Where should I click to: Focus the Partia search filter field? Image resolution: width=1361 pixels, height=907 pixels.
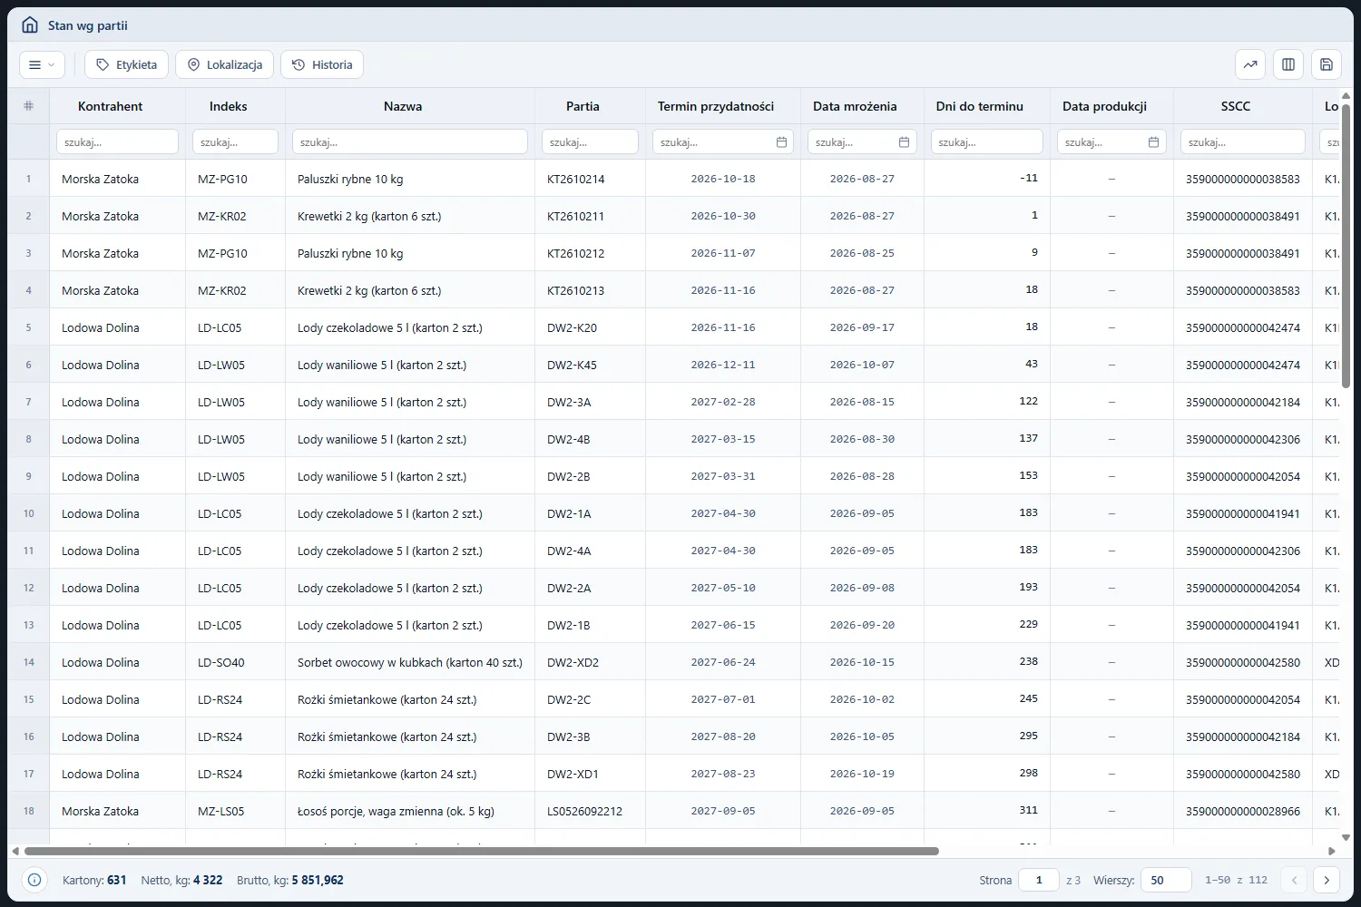click(x=590, y=142)
